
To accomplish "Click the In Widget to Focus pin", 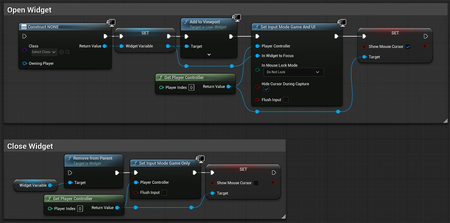I will 257,56.
